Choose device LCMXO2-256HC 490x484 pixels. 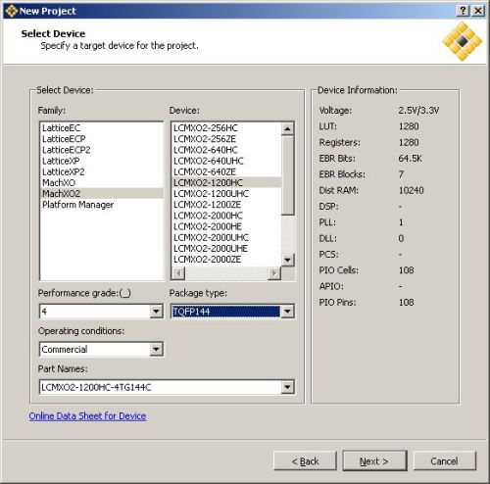(x=226, y=128)
